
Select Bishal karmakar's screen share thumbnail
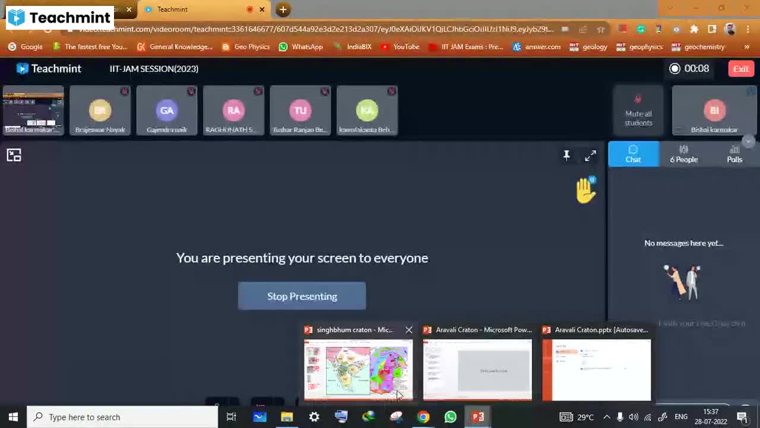(x=33, y=111)
